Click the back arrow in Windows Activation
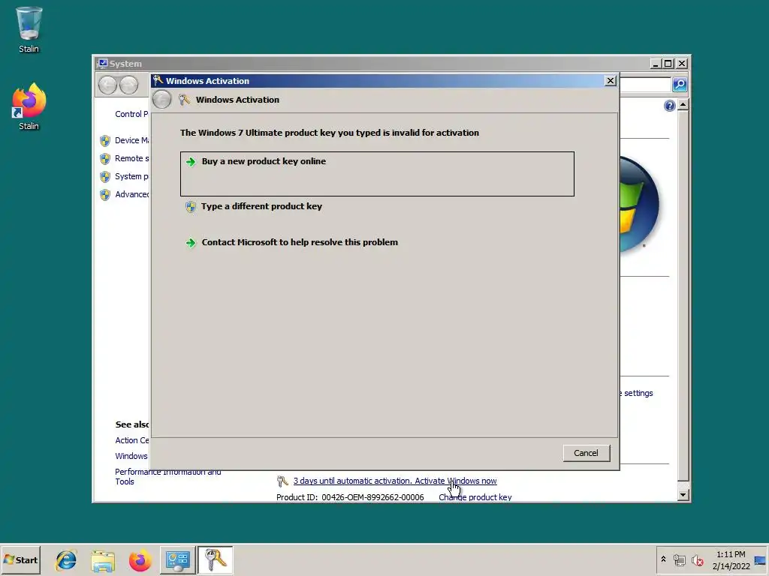The height and width of the screenshot is (576, 769). [x=162, y=100]
